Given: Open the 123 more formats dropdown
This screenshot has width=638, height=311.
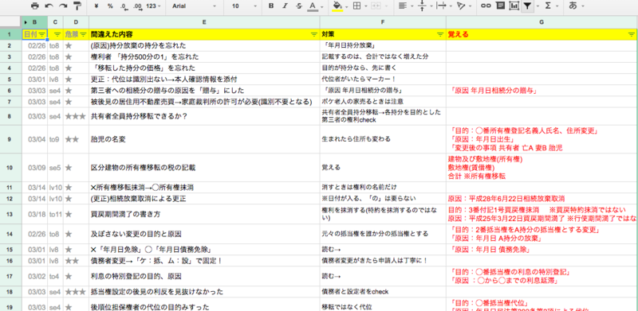Looking at the screenshot, I should click(x=153, y=6).
